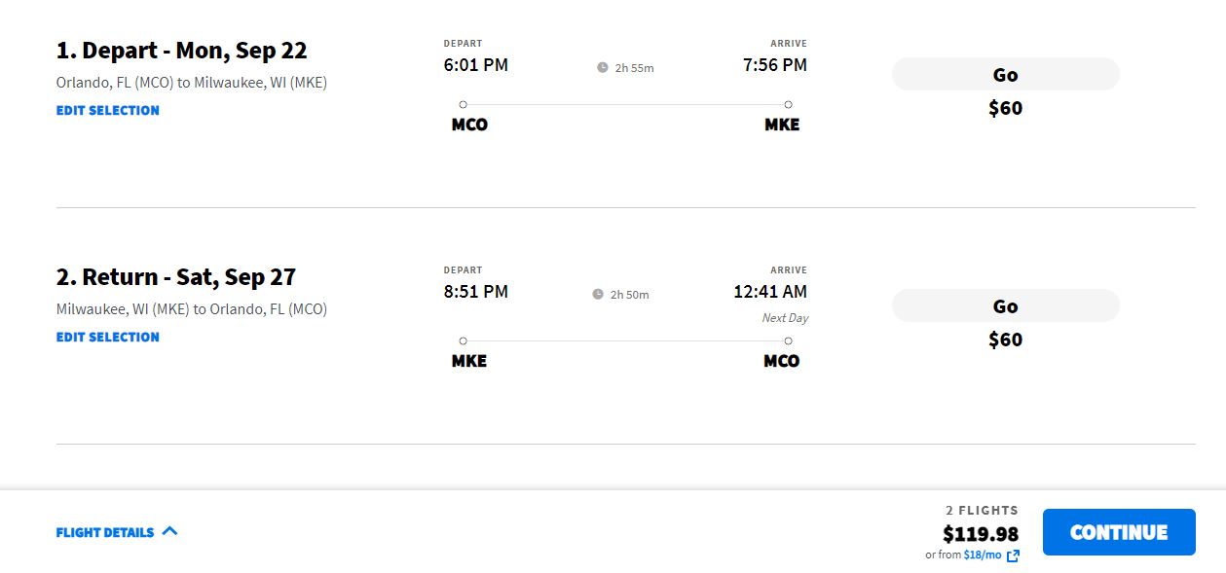
Task: Click the MKE arrival dot on the departing route
Action: point(788,104)
